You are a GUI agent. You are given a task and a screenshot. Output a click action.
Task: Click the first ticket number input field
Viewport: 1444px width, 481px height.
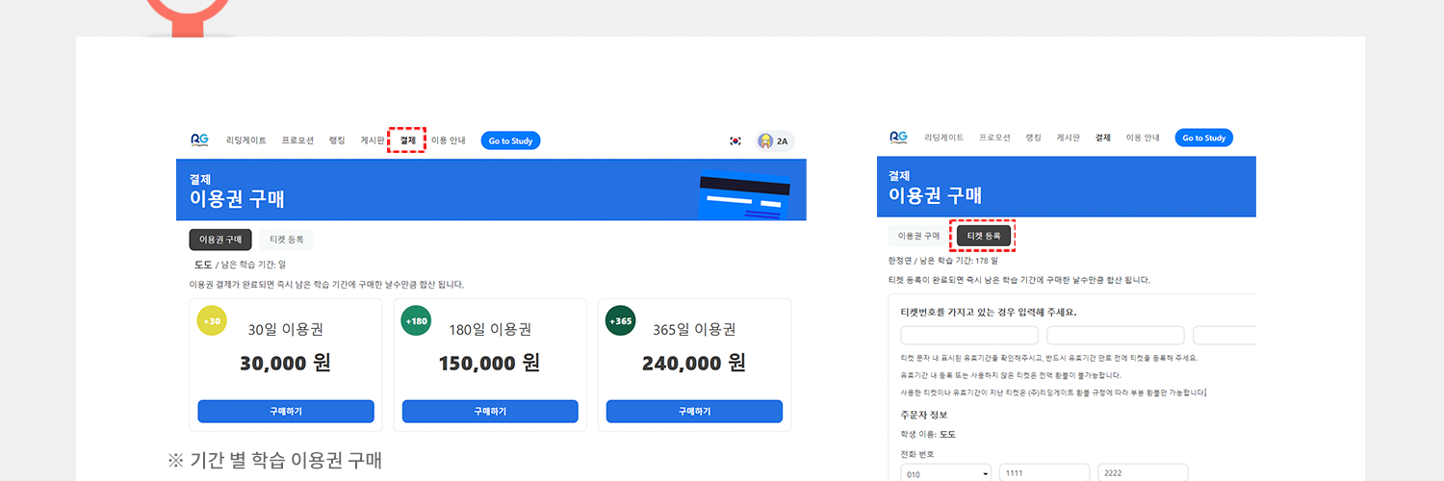[x=968, y=336]
